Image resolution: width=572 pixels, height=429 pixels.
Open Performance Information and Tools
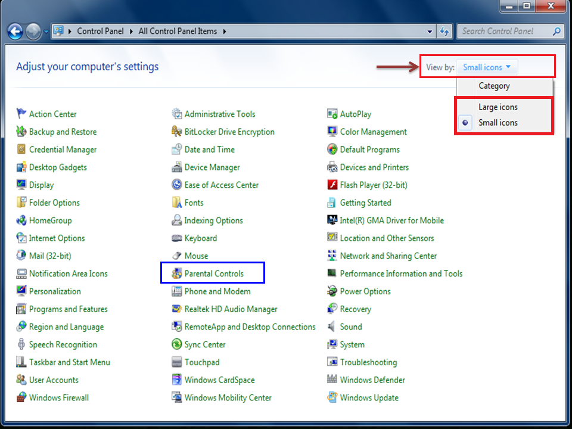[x=401, y=273]
